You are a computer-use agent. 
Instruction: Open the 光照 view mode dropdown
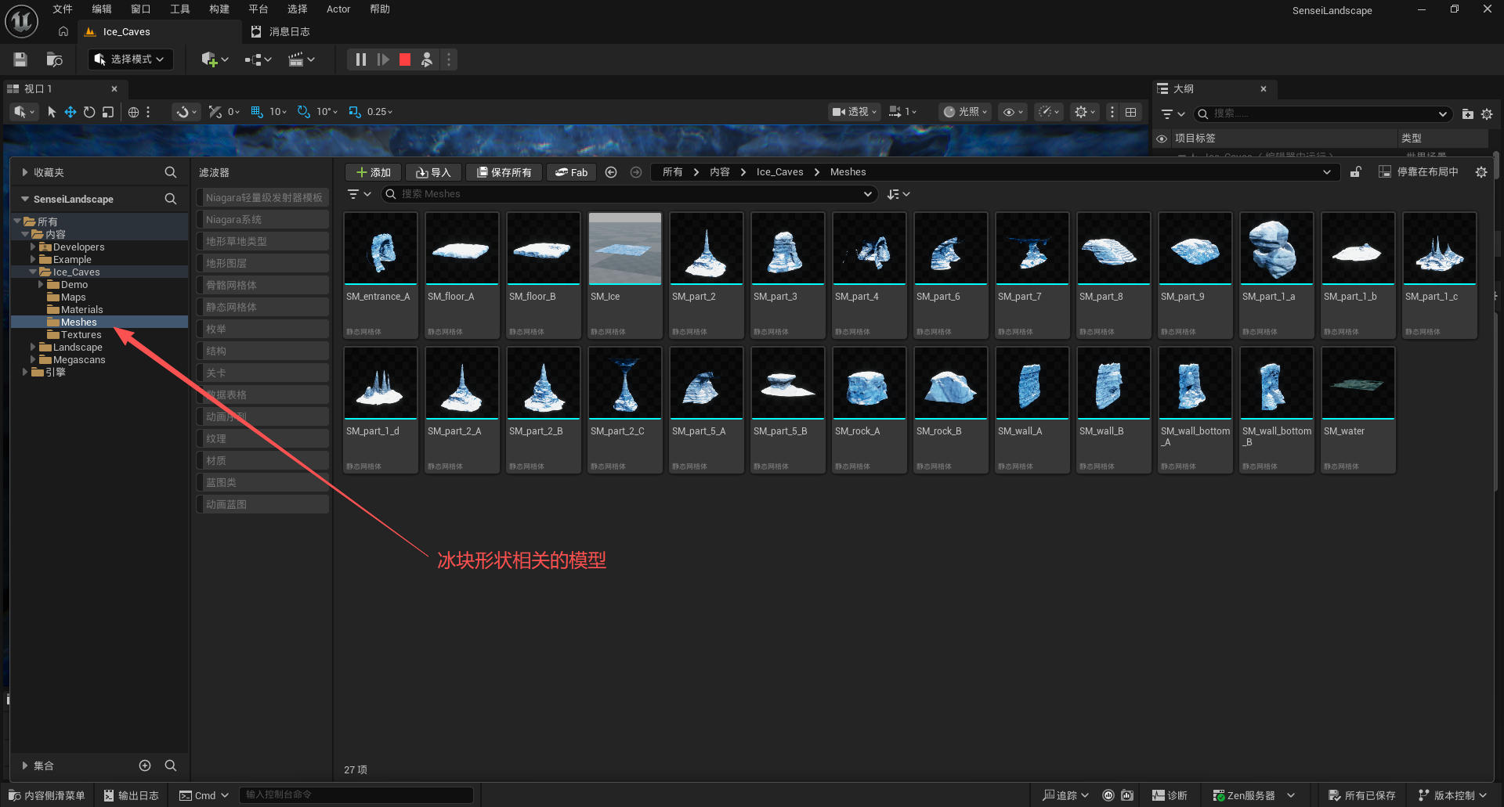[965, 112]
